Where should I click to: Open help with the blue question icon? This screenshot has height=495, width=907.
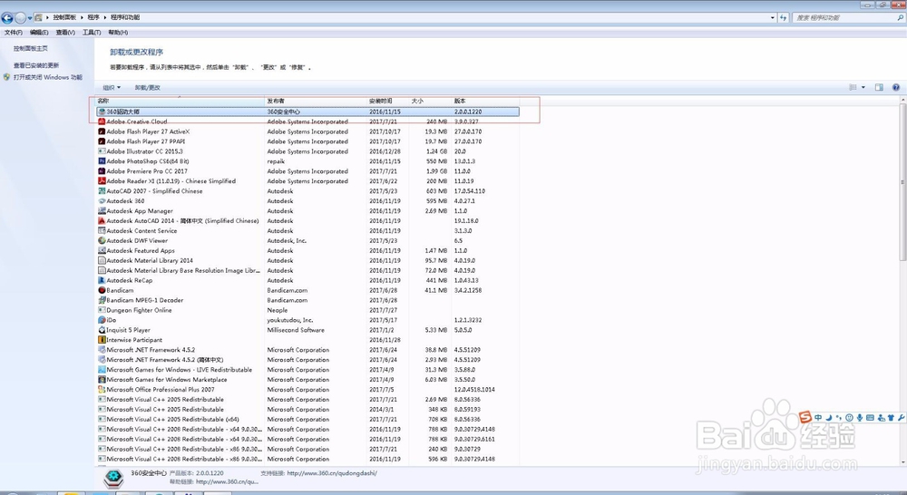[896, 87]
